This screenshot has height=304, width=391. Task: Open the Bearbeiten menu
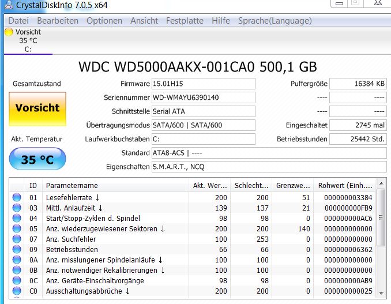pyautogui.click(x=58, y=21)
